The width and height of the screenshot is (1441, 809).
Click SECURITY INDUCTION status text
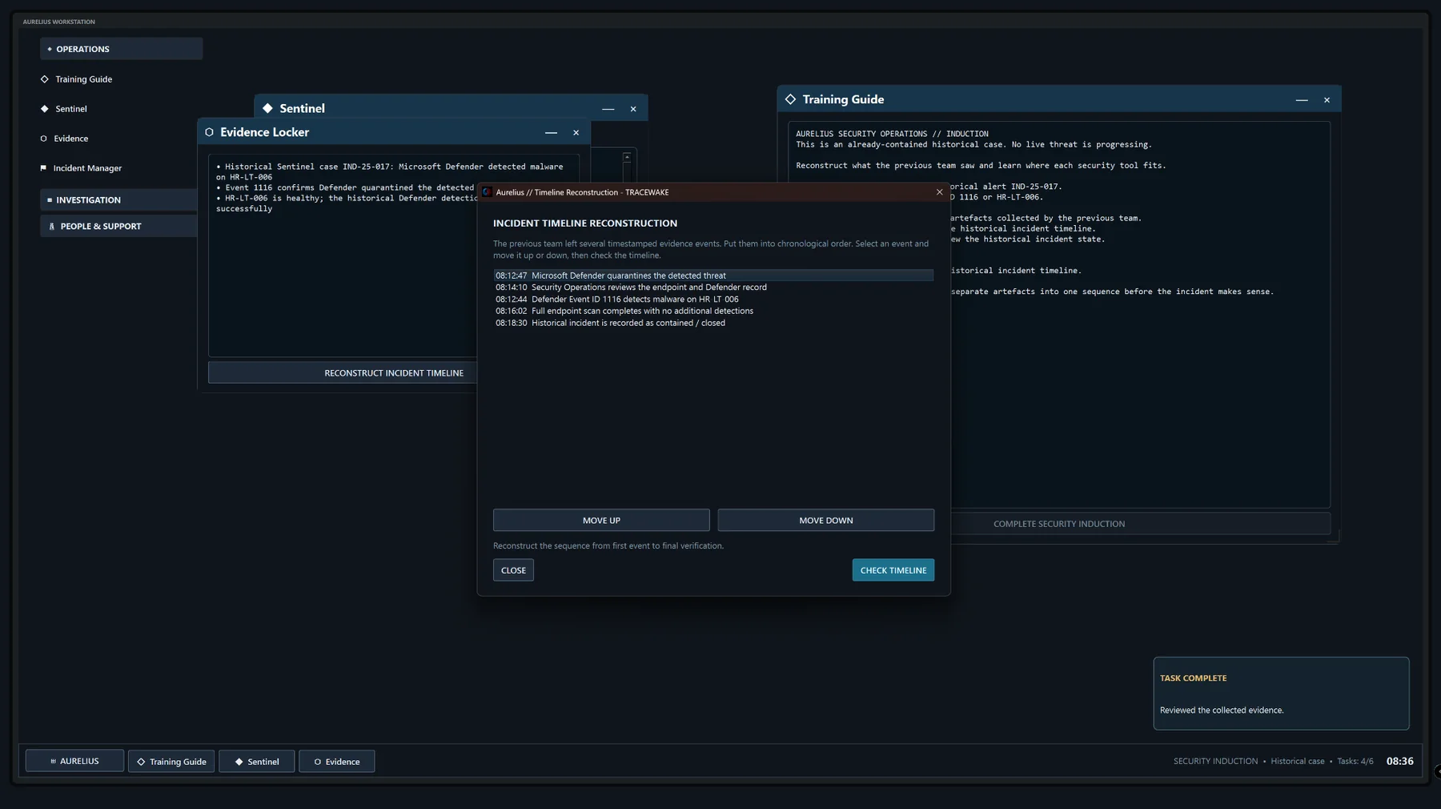[1215, 762]
